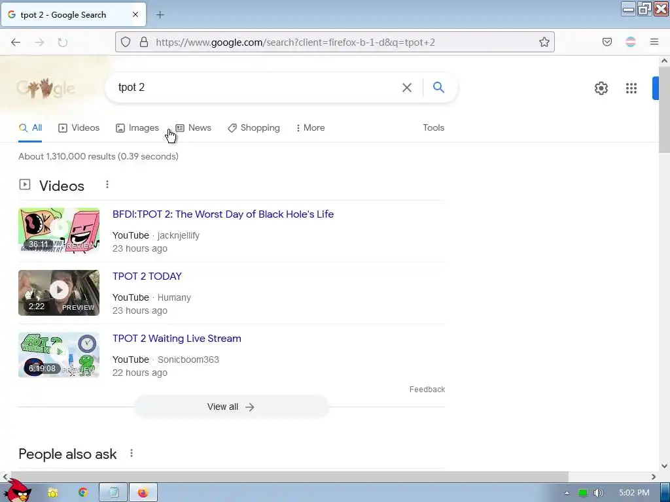This screenshot has width=670, height=502.
Task: Open a new tab with the plus icon
Action: coord(160,15)
